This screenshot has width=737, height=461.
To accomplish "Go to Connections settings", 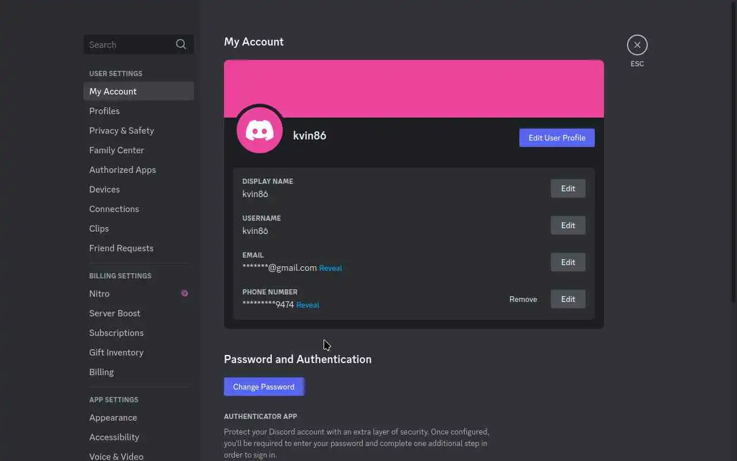I will (x=138, y=209).
